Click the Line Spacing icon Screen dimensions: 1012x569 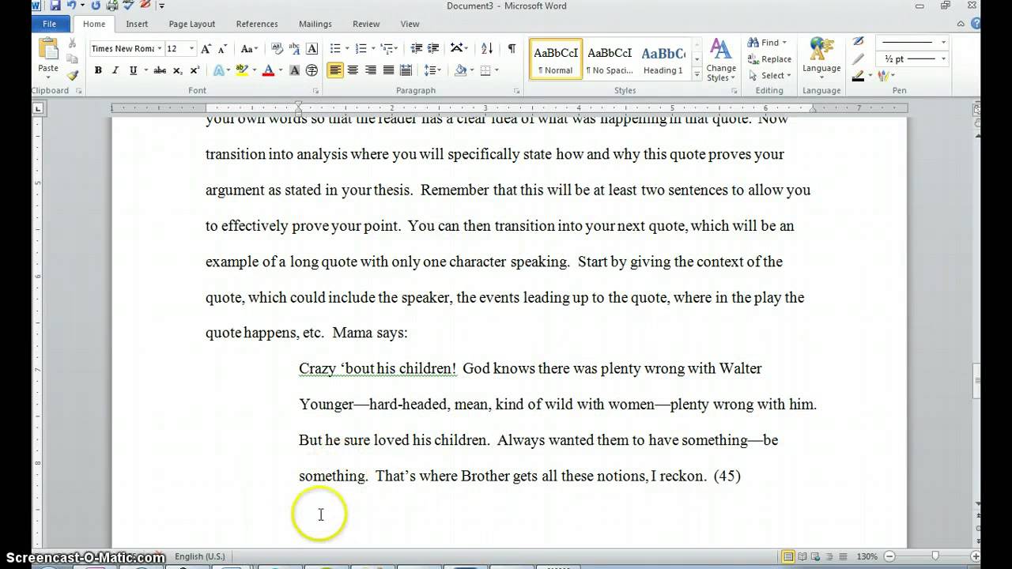tap(430, 70)
